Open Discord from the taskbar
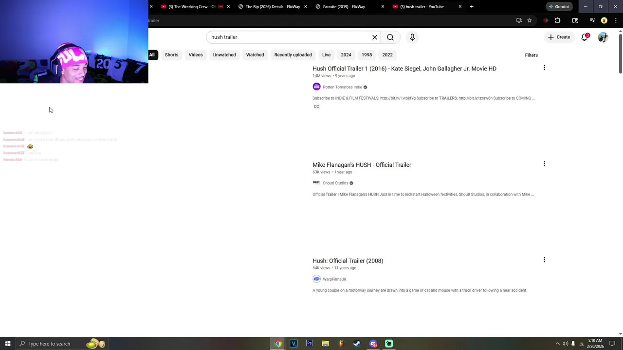Screen dimensions: 623x350 click(373, 344)
